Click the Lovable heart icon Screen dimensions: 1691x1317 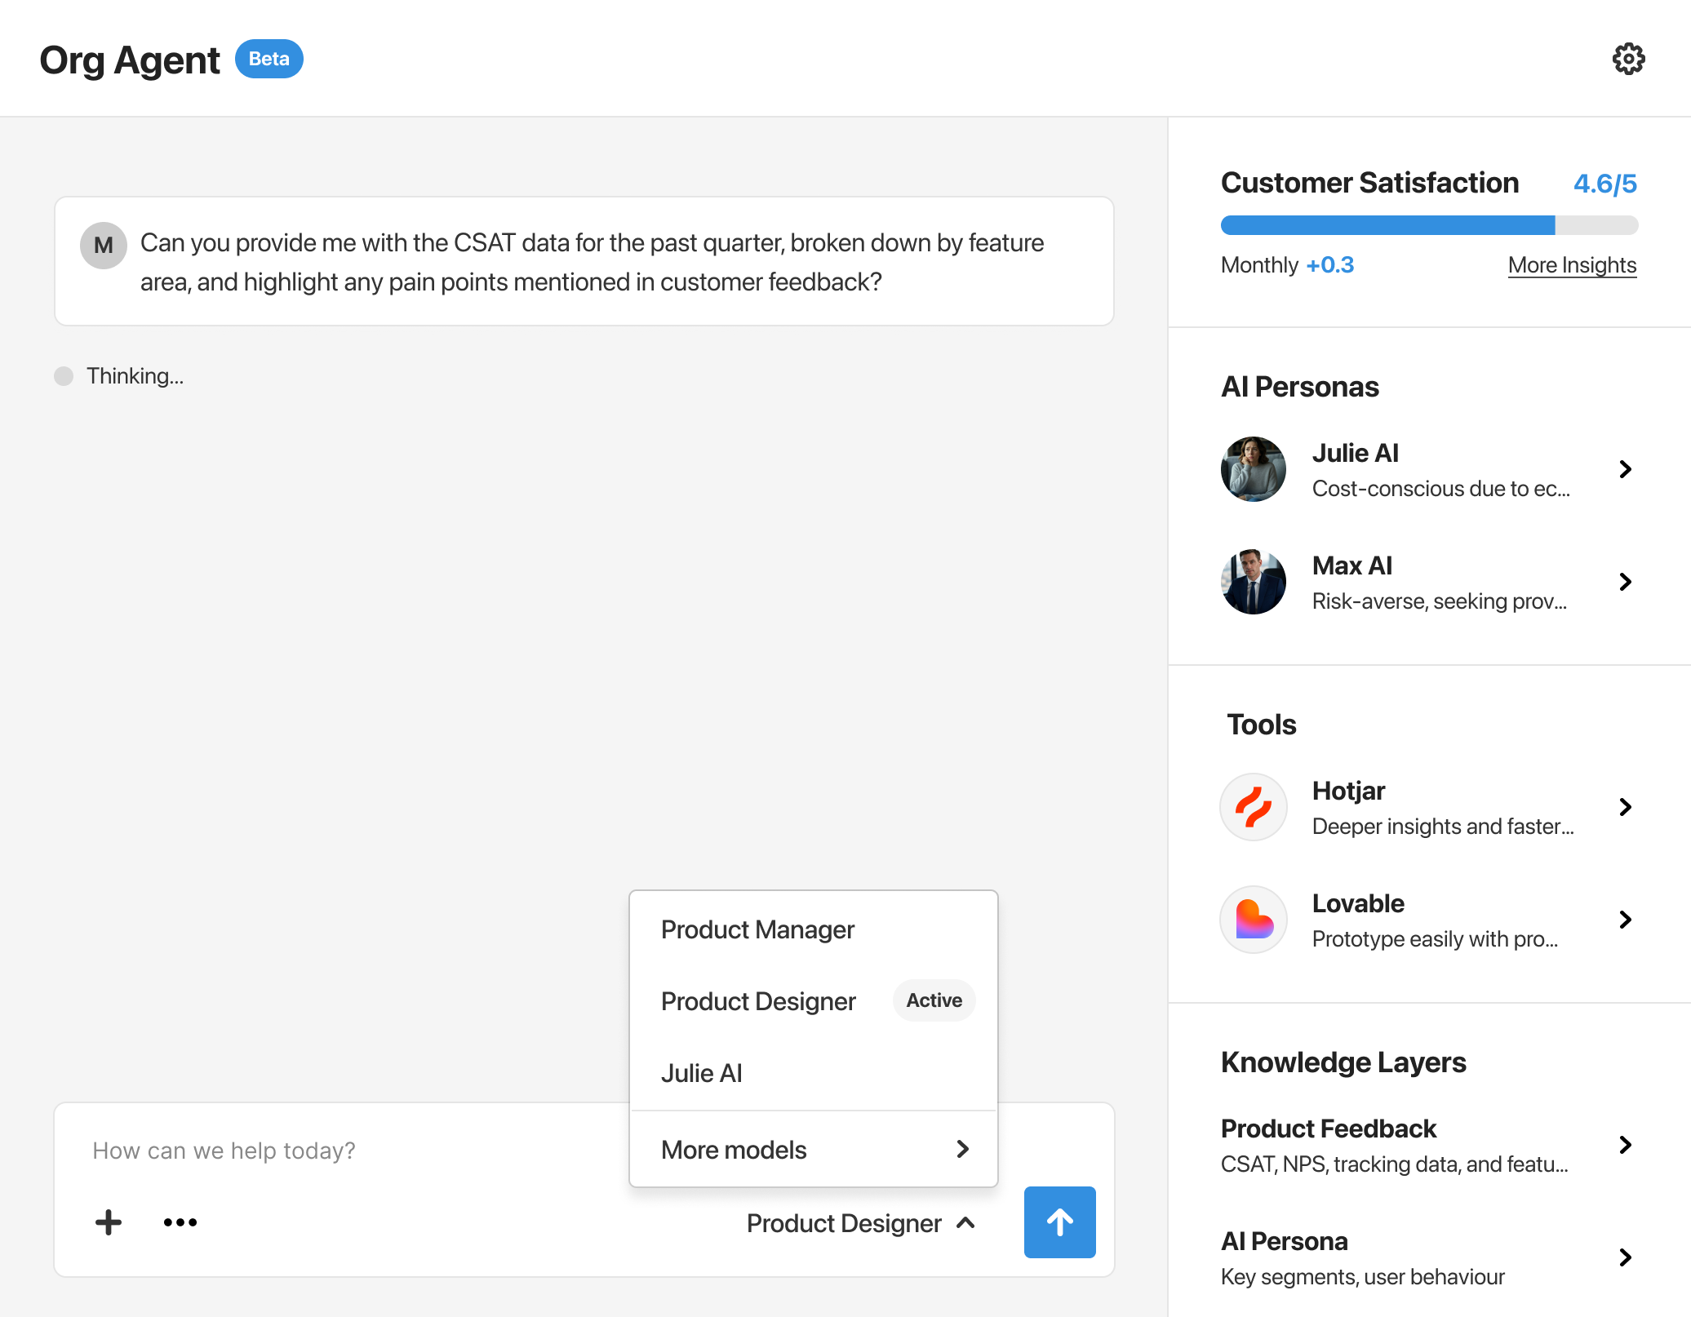[x=1253, y=920]
